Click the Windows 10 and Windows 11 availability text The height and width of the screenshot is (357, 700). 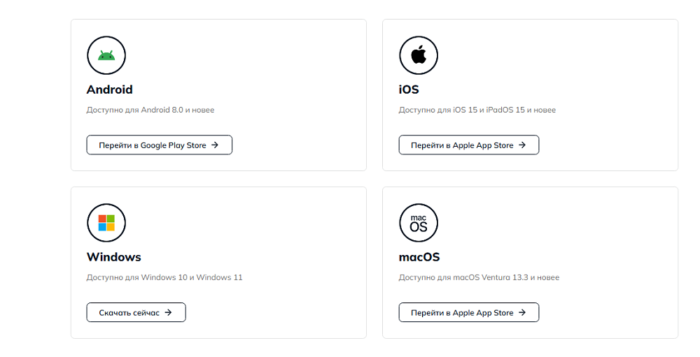(164, 277)
